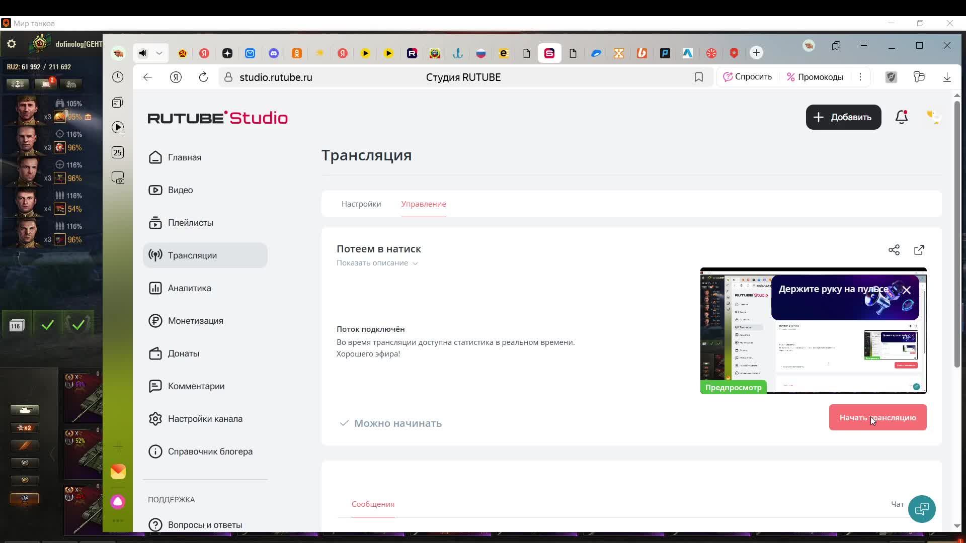The height and width of the screenshot is (543, 966).
Task: Open the browser hamburger menu
Action: (864, 46)
